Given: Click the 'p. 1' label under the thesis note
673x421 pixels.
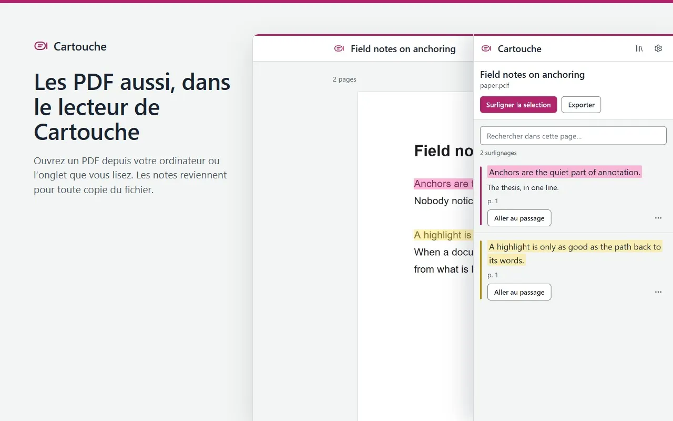Looking at the screenshot, I should tap(493, 201).
